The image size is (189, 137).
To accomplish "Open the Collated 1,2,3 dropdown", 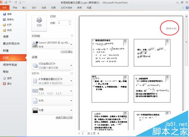I will pyautogui.click(x=52, y=91).
